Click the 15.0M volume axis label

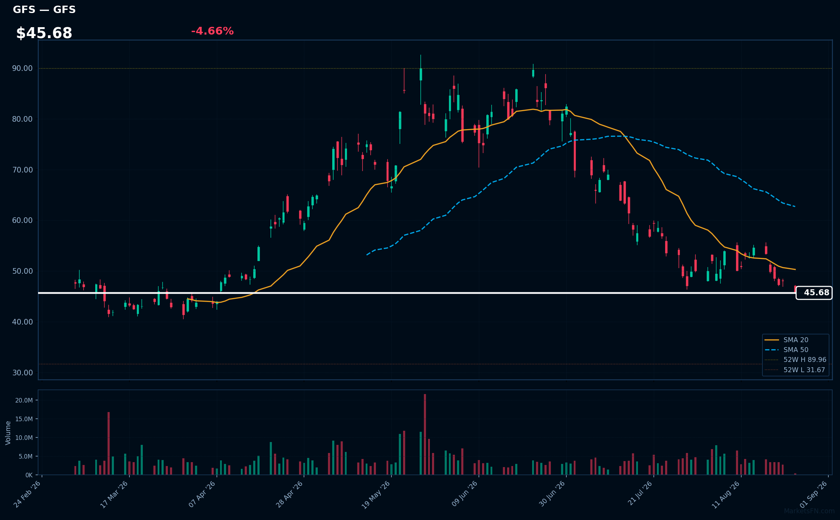coord(24,419)
